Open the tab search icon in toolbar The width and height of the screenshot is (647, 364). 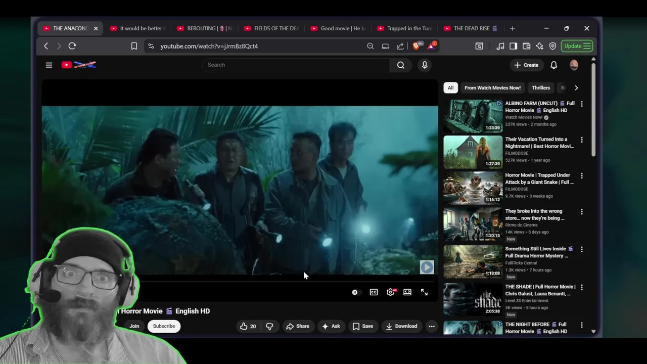click(479, 46)
